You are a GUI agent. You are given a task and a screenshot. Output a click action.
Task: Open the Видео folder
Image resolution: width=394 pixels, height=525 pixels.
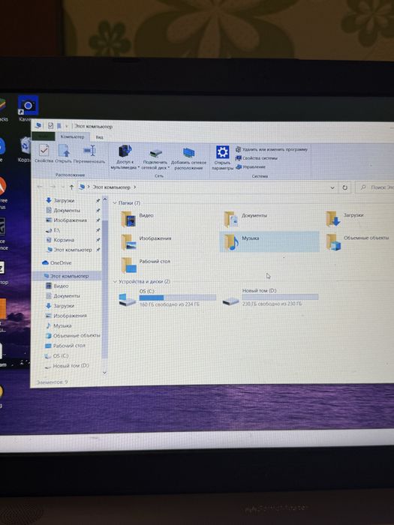point(137,219)
